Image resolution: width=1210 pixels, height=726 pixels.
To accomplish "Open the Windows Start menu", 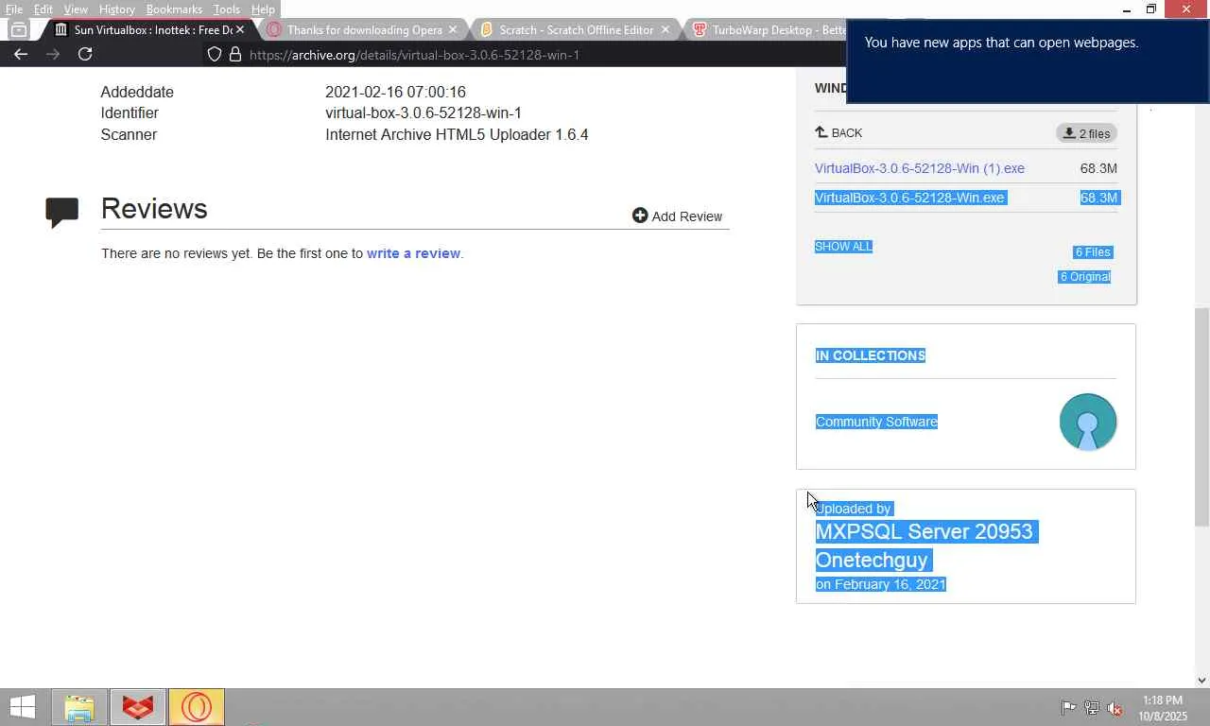I will click(23, 707).
